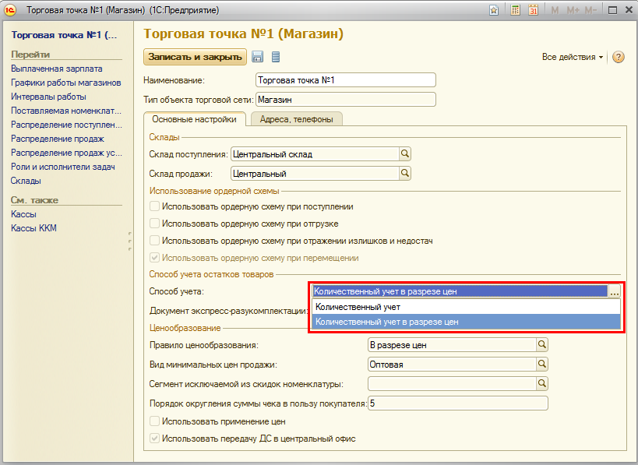The width and height of the screenshot is (638, 465).
Task: Open the calendar icon in title bar
Action: pyautogui.click(x=534, y=10)
